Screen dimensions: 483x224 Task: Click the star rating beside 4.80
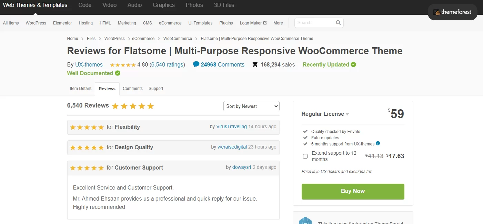tap(123, 65)
